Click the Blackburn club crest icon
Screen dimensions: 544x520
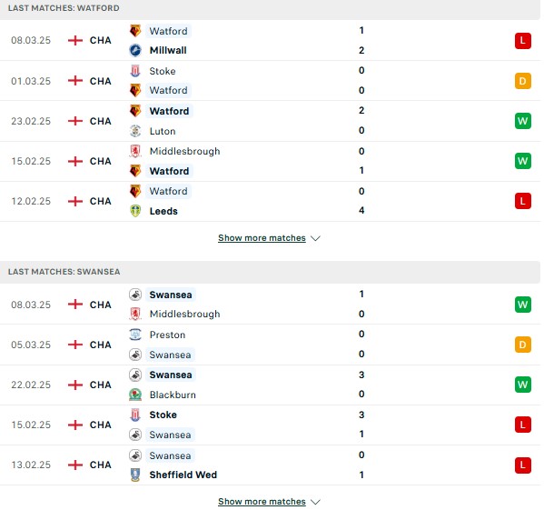[x=135, y=395]
